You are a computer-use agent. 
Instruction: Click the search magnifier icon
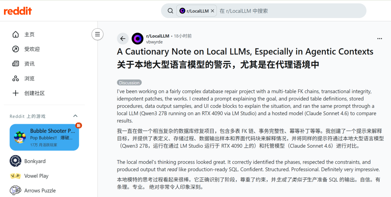(170, 11)
